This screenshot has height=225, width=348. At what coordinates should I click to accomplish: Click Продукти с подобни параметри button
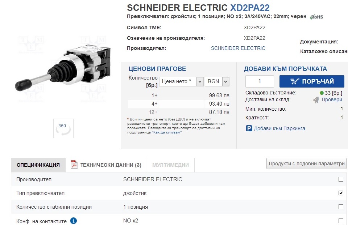pos(306,164)
